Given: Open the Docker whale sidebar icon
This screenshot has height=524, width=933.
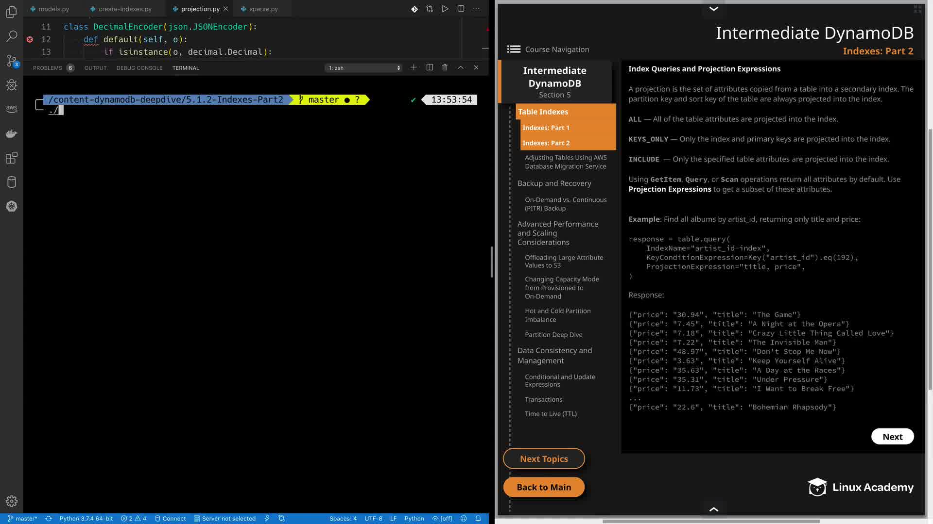Looking at the screenshot, I should click(12, 133).
